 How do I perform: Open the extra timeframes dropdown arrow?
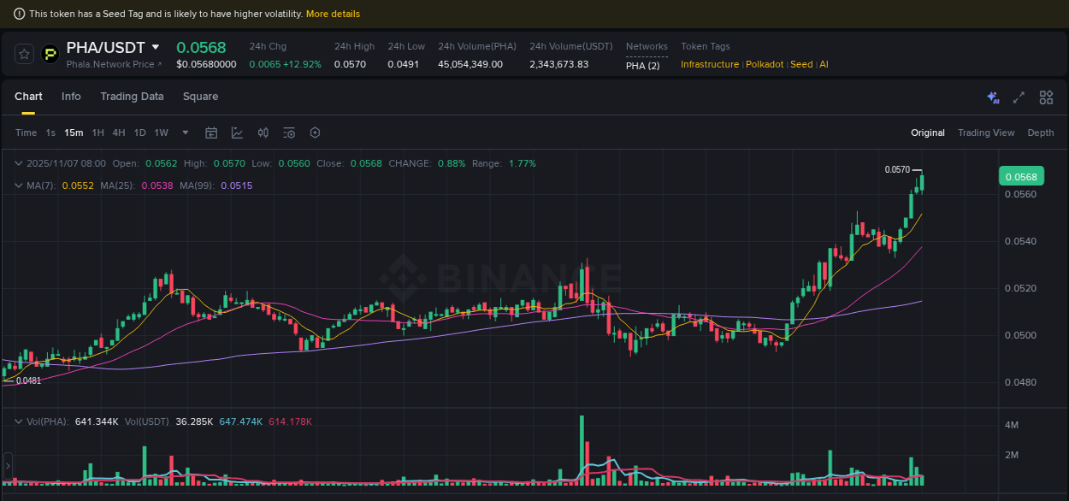click(x=185, y=133)
